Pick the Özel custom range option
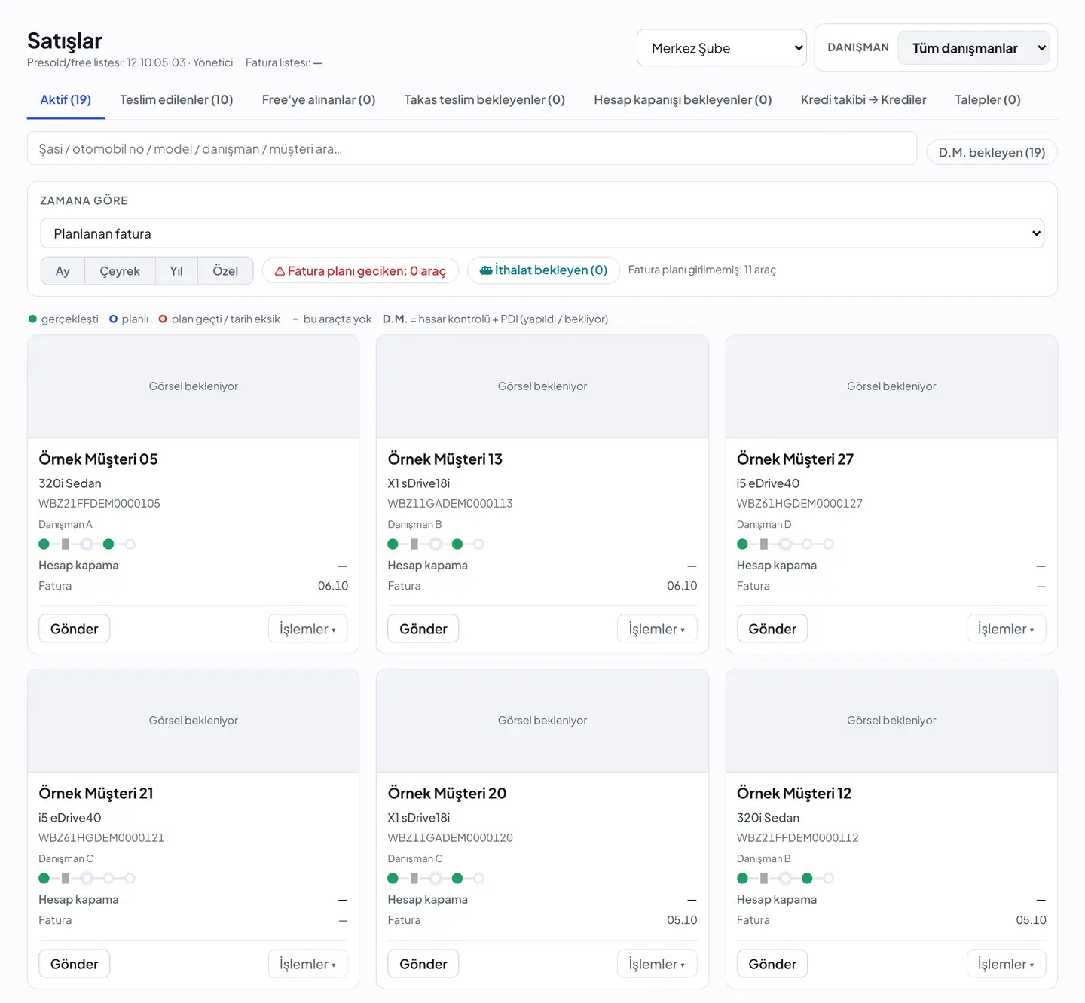The image size is (1085, 1003). (225, 271)
